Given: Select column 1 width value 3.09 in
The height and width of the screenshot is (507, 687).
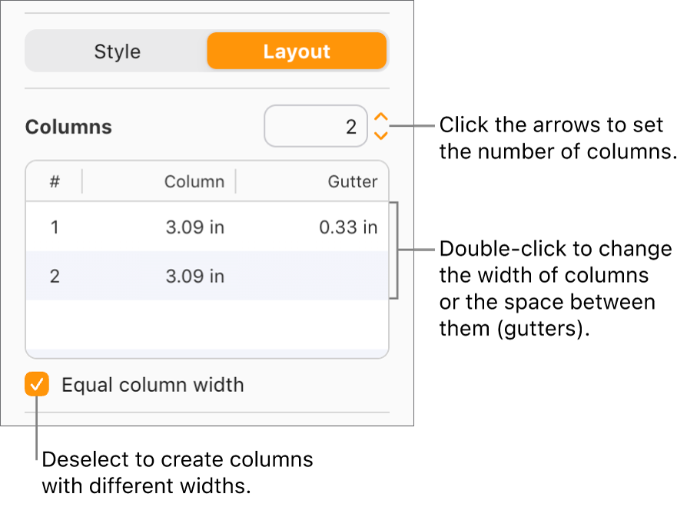Looking at the screenshot, I should click(x=194, y=227).
